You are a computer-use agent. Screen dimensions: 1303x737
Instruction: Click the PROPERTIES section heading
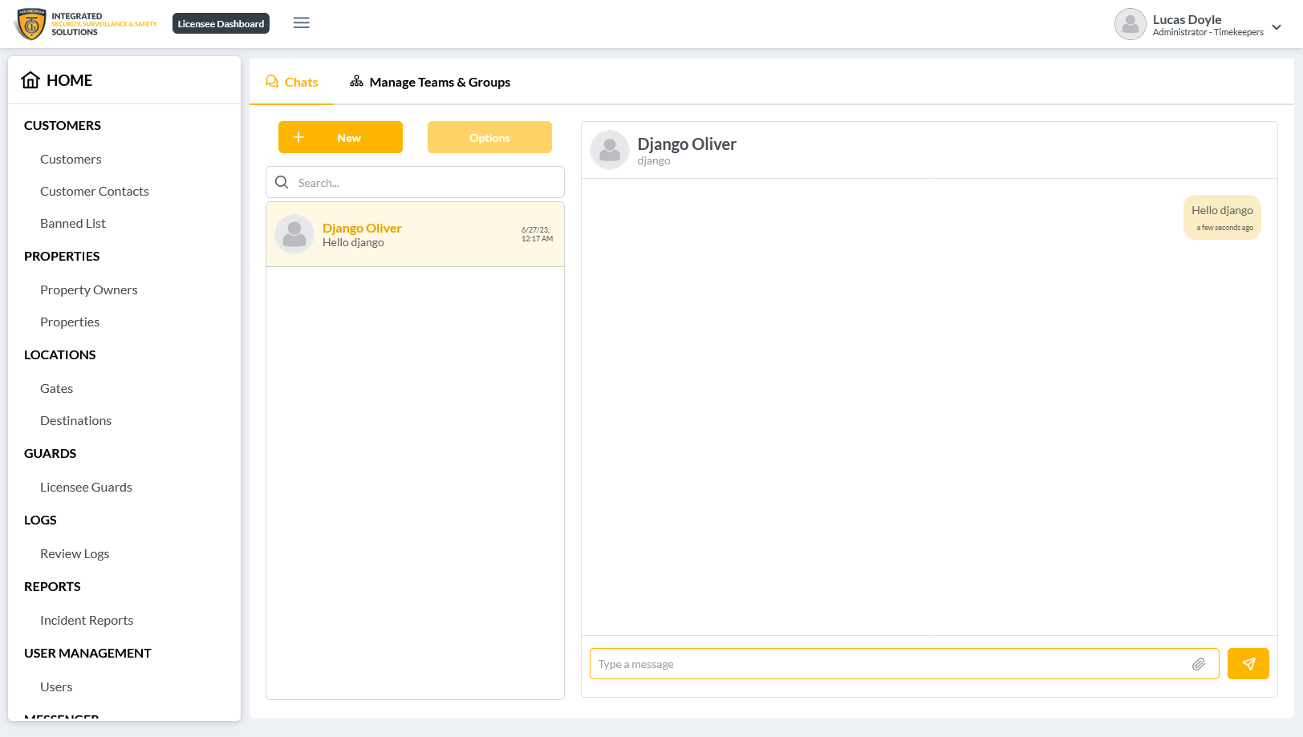[x=62, y=256]
